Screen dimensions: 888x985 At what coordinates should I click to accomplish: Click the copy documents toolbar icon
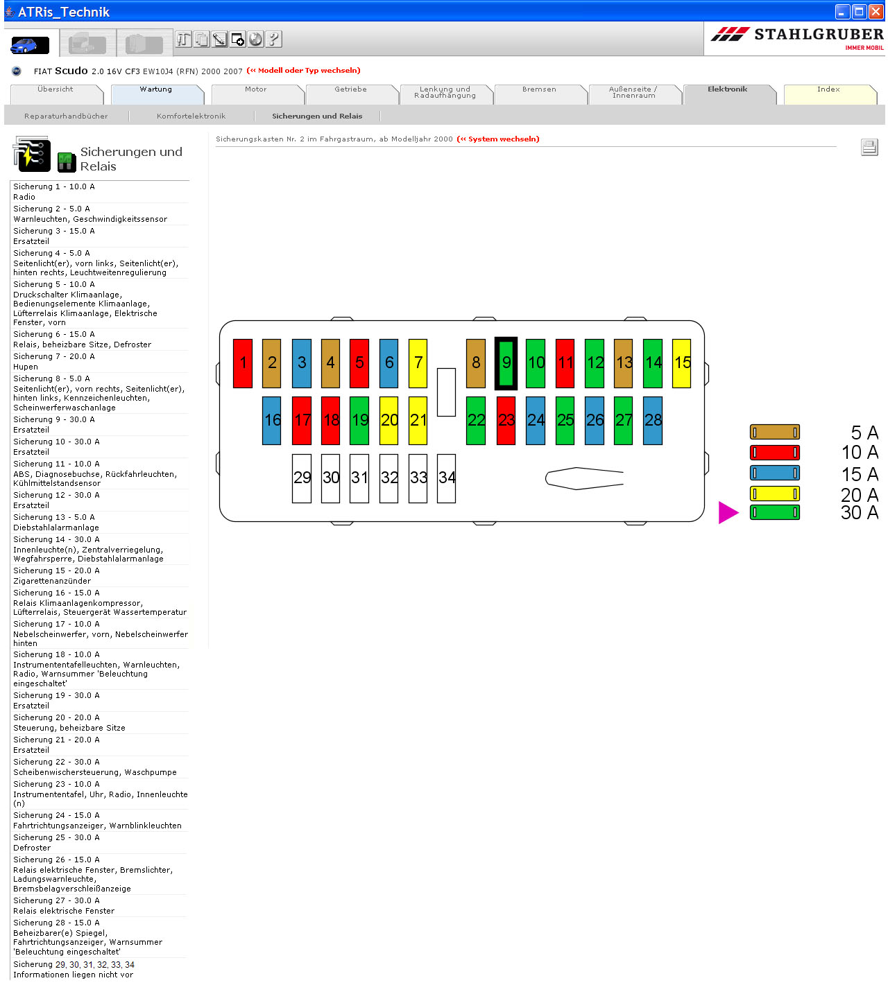click(x=201, y=40)
